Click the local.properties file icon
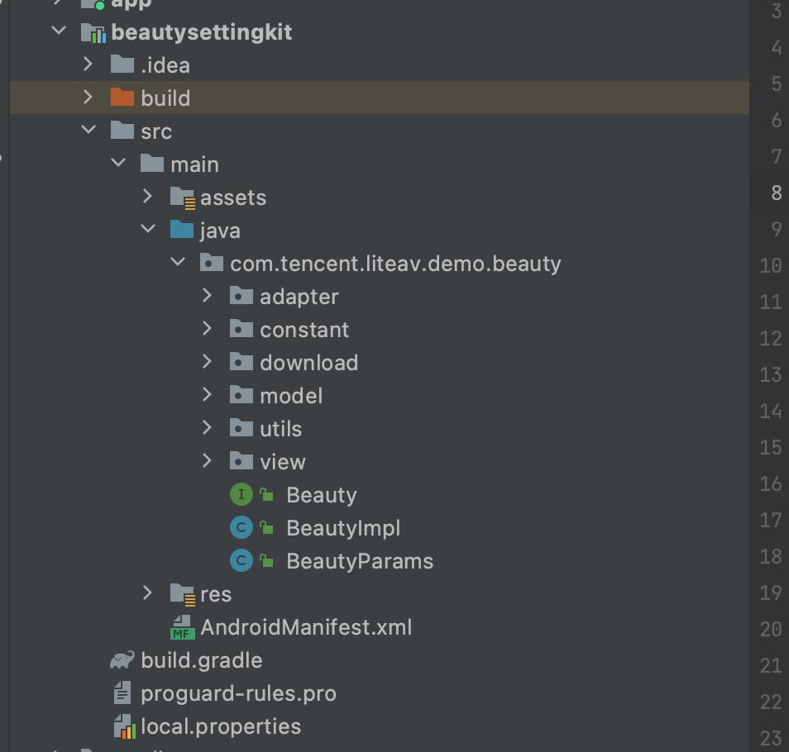The image size is (789, 752). pyautogui.click(x=124, y=726)
